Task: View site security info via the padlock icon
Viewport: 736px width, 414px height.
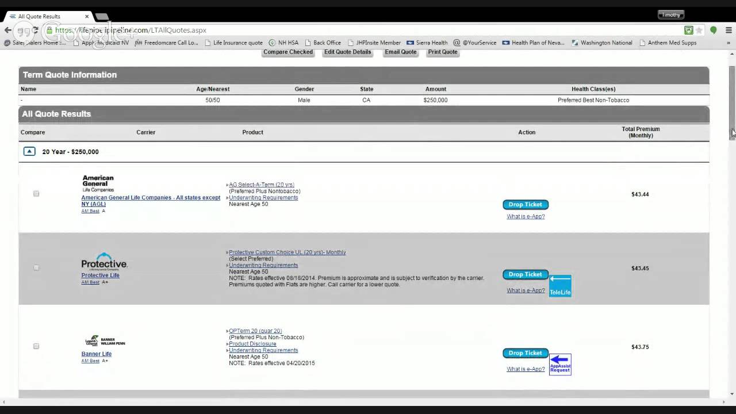Action: tap(50, 30)
